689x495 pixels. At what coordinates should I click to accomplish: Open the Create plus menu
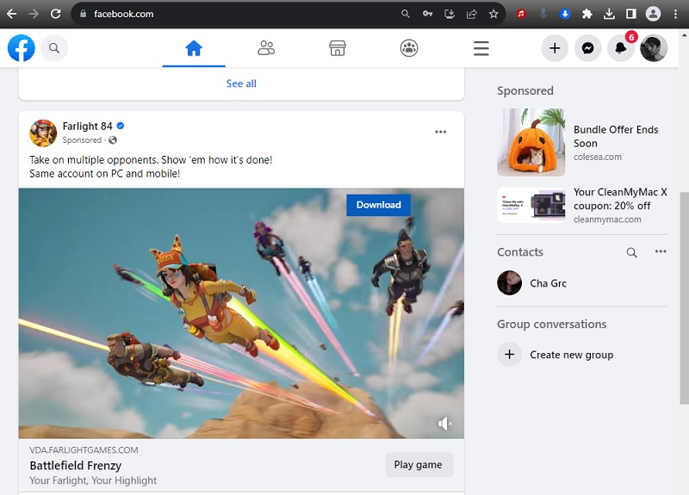click(555, 48)
